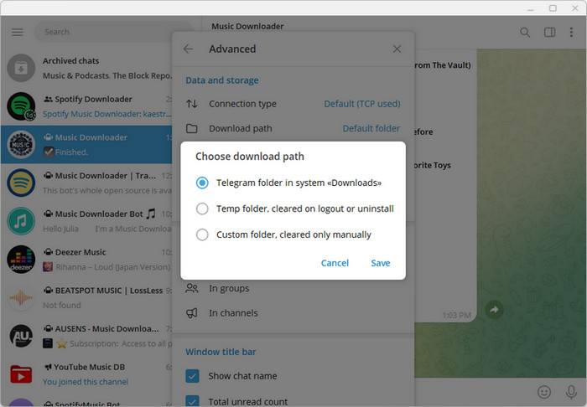Open the three-dot chat menu
The image size is (587, 407).
[571, 33]
